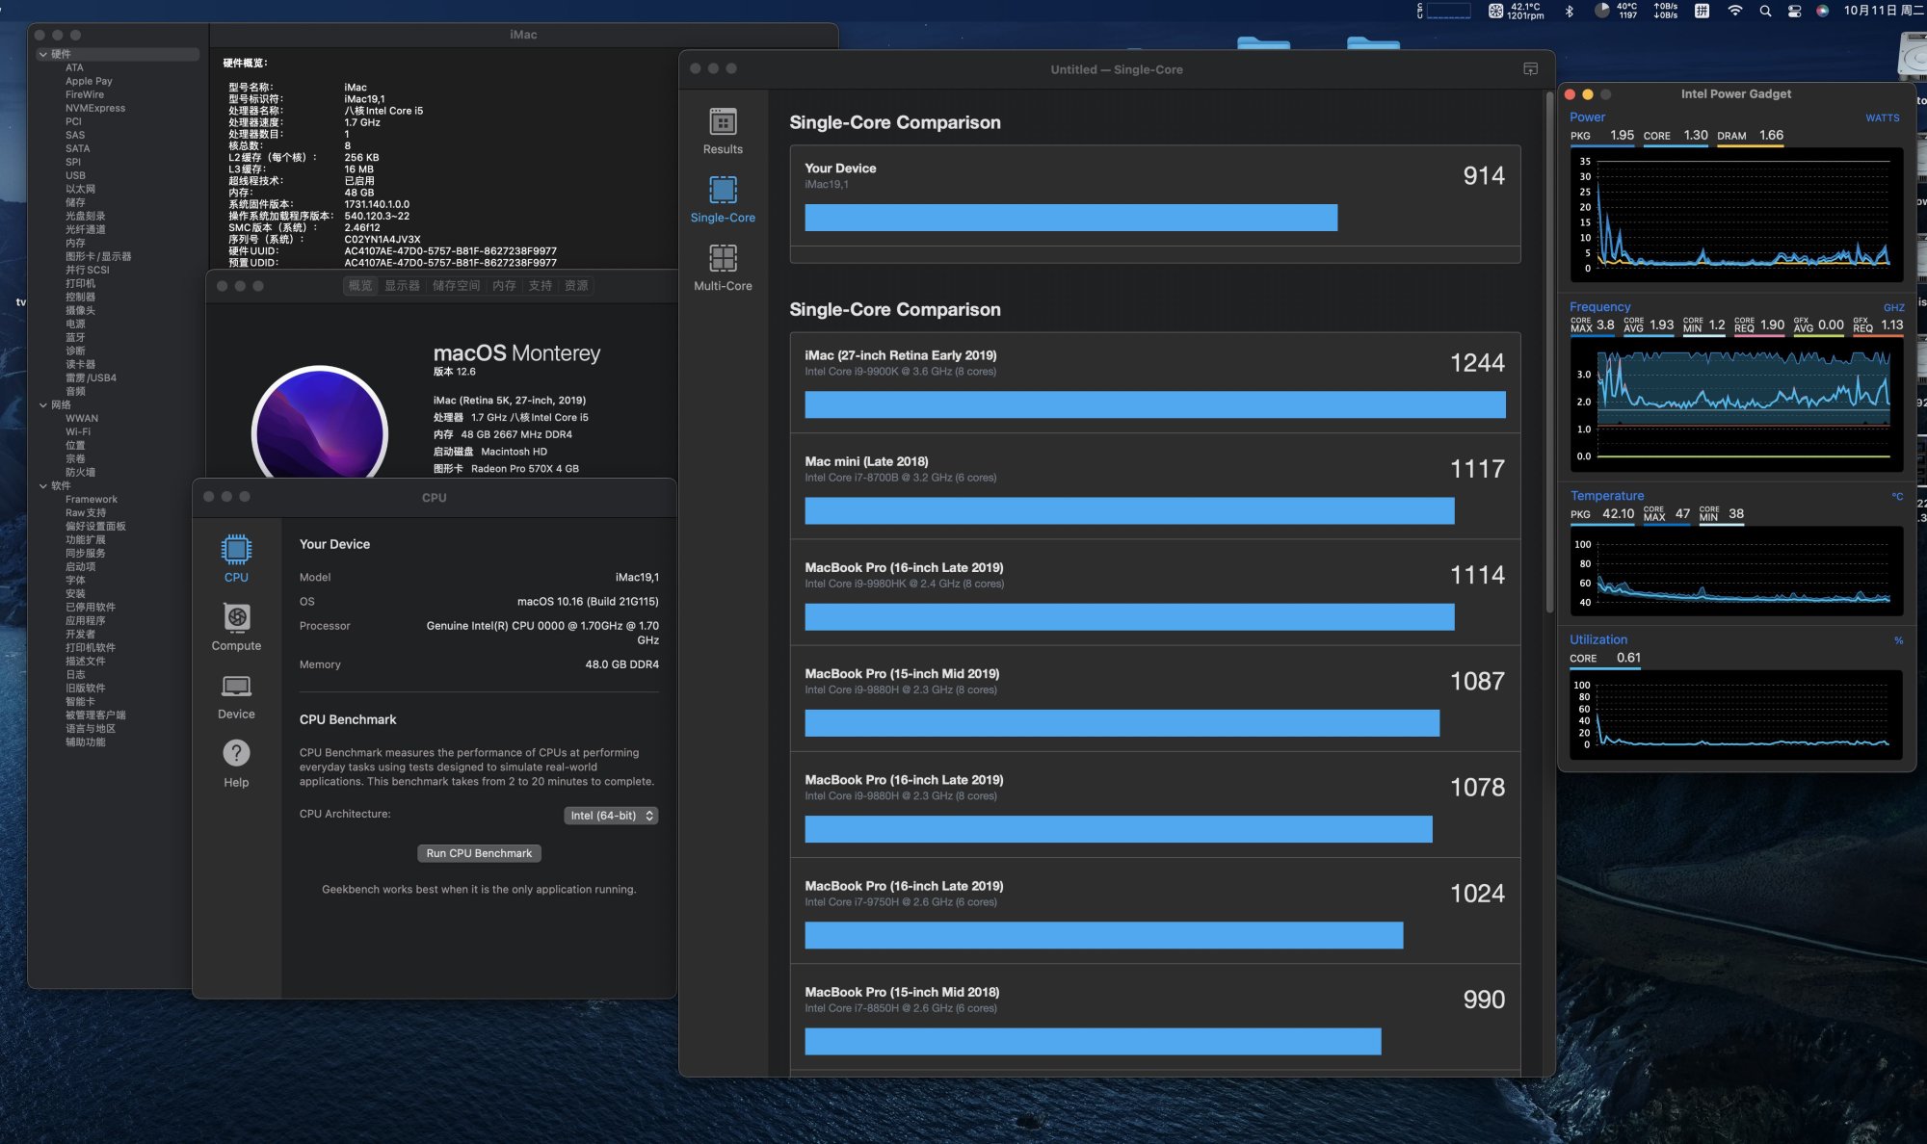Collapse the 硬件 hardware tree section

click(x=43, y=54)
